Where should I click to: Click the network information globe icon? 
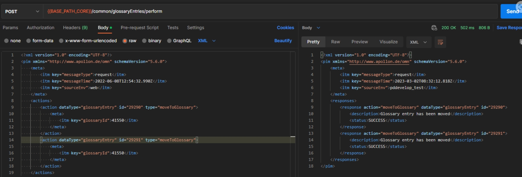pos(434,28)
